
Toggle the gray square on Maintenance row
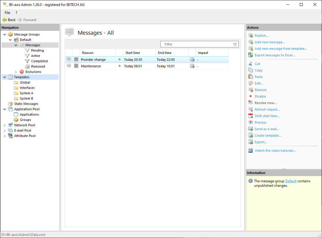(76, 66)
